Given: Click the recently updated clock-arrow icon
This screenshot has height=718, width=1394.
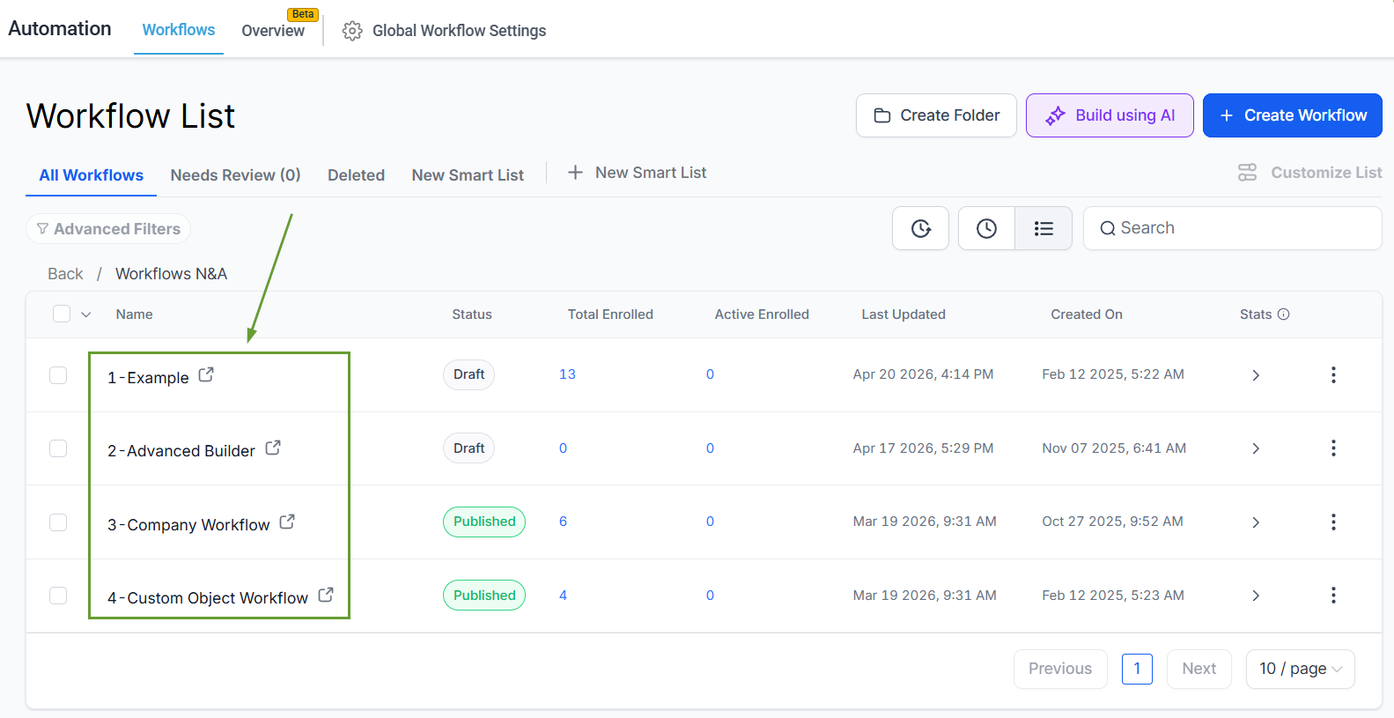Looking at the screenshot, I should [920, 229].
